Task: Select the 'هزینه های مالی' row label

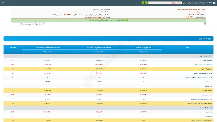Action: [x=208, y=95]
